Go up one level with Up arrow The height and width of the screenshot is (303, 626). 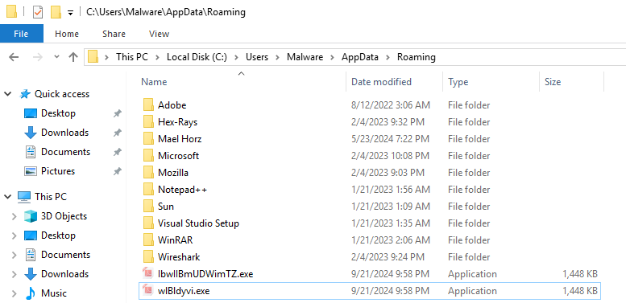[73, 57]
